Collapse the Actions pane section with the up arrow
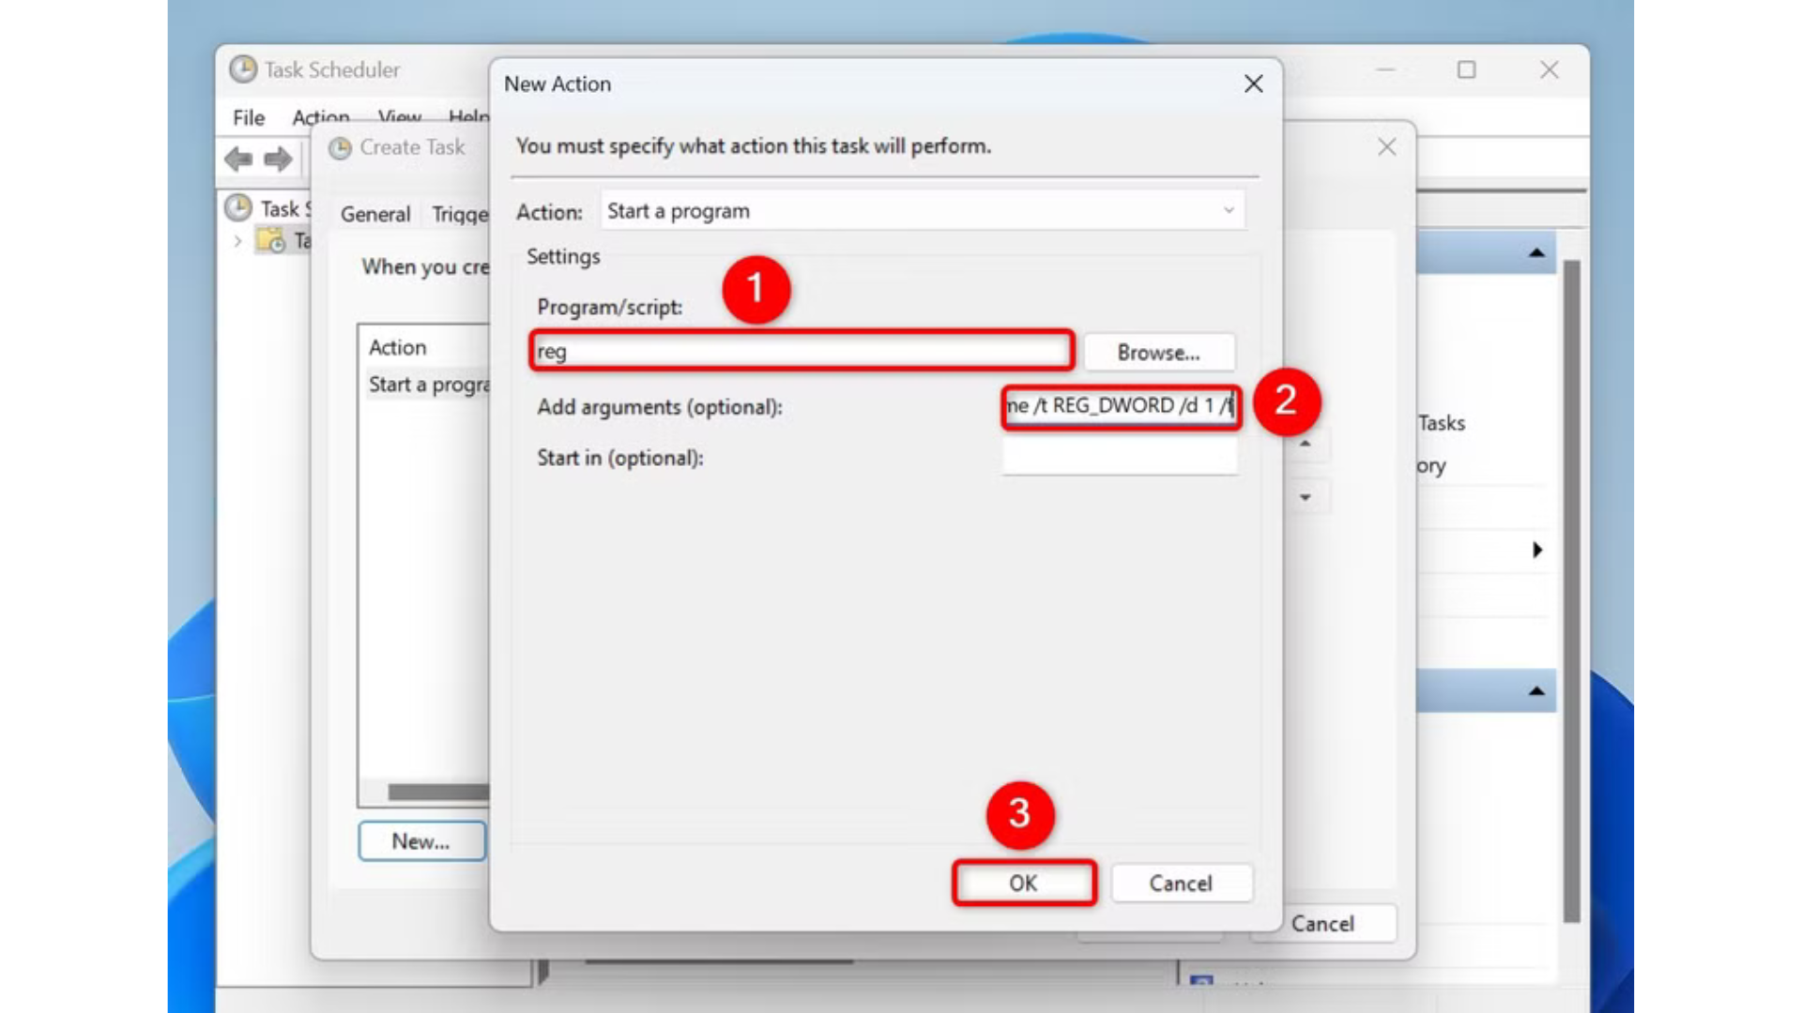1802x1013 pixels. click(1536, 252)
